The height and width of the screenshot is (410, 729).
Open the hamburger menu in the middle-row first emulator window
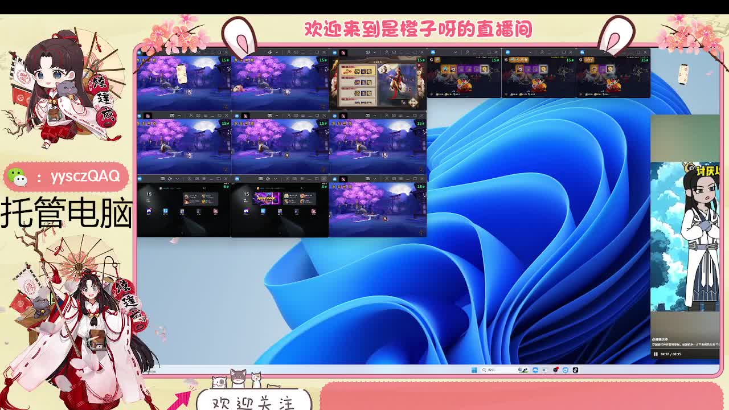206,115
